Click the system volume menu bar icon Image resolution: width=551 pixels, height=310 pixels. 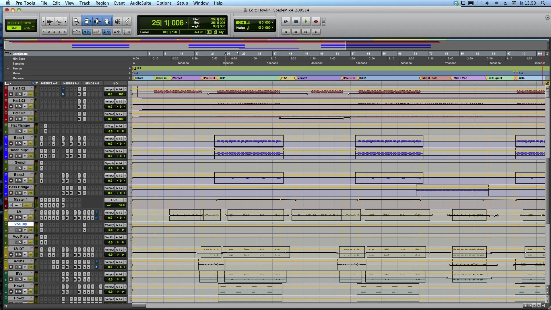487,3
